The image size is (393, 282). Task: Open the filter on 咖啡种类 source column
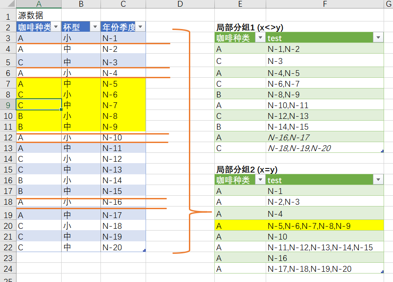coord(55,27)
